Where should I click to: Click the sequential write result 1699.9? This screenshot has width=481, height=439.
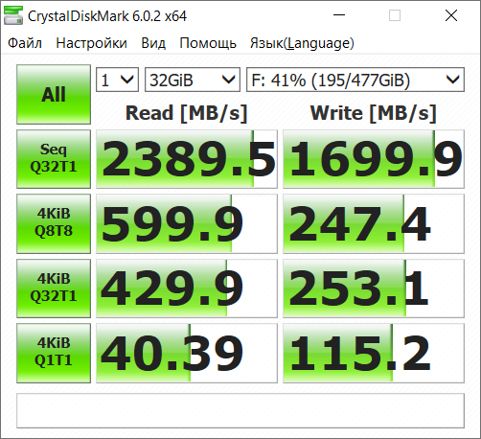pos(374,159)
